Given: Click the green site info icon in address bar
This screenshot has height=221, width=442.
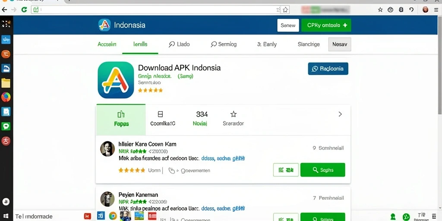Looking at the screenshot, I should point(36,10).
